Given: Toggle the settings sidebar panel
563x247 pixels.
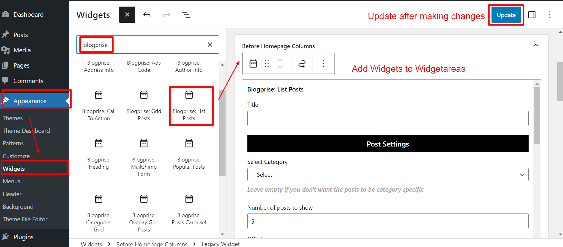Looking at the screenshot, I should [x=532, y=15].
